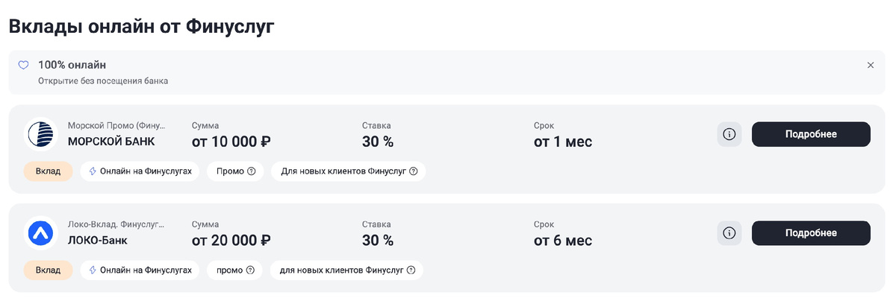Open the ЛОКО-Банк name link
This screenshot has height=298, width=896.
pos(98,240)
